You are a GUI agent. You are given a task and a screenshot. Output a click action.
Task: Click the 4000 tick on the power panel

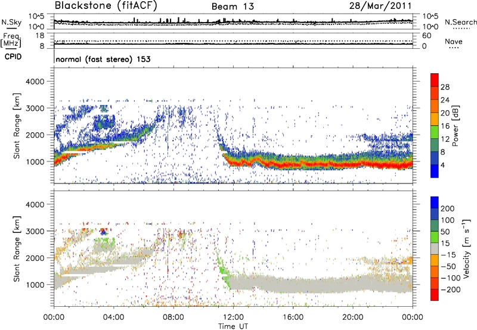coord(35,82)
